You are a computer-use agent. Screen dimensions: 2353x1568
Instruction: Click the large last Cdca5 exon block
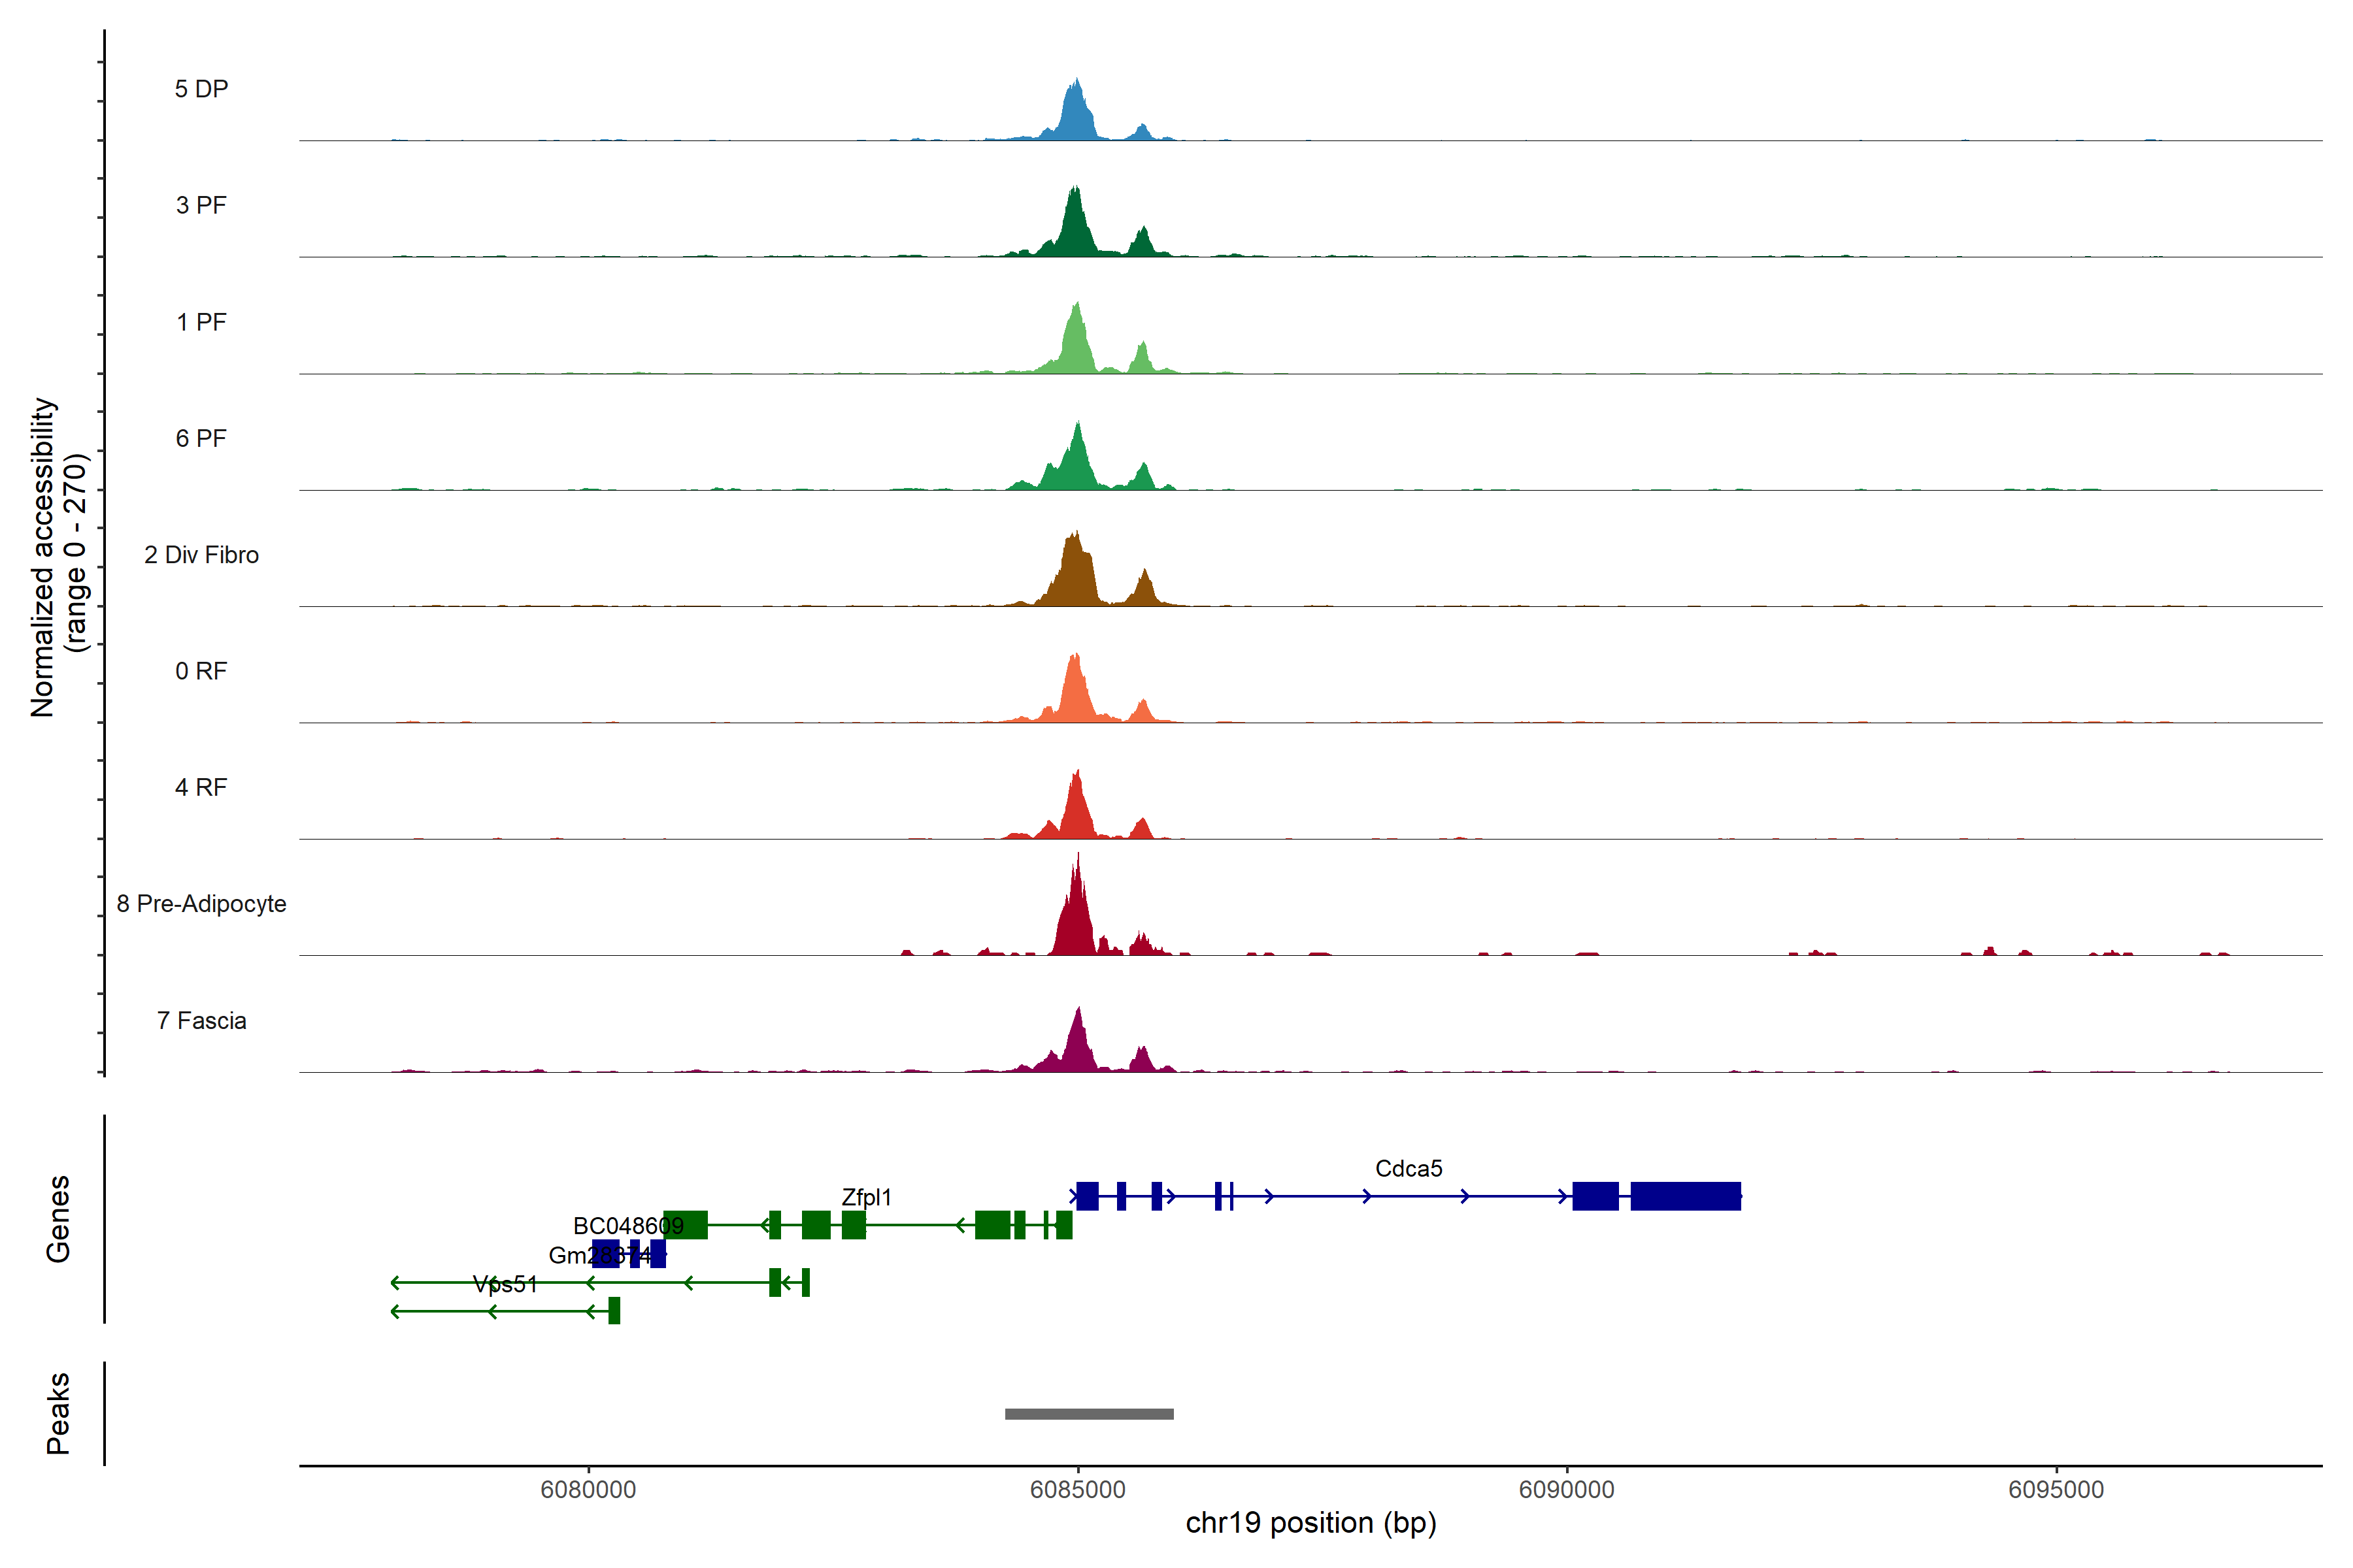point(1685,1196)
